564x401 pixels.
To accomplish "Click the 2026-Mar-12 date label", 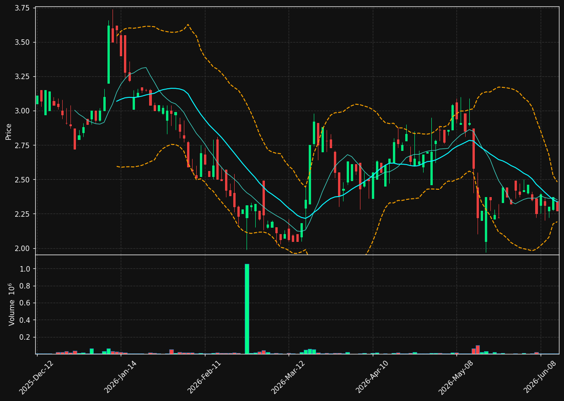I will pyautogui.click(x=288, y=377).
